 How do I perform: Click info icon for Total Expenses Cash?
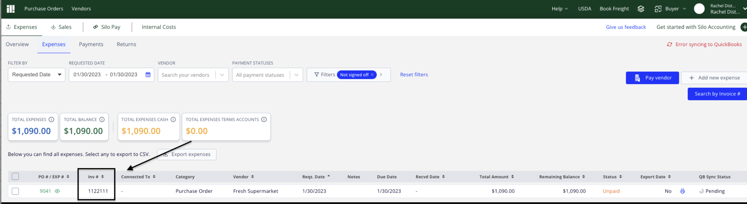coord(173,119)
